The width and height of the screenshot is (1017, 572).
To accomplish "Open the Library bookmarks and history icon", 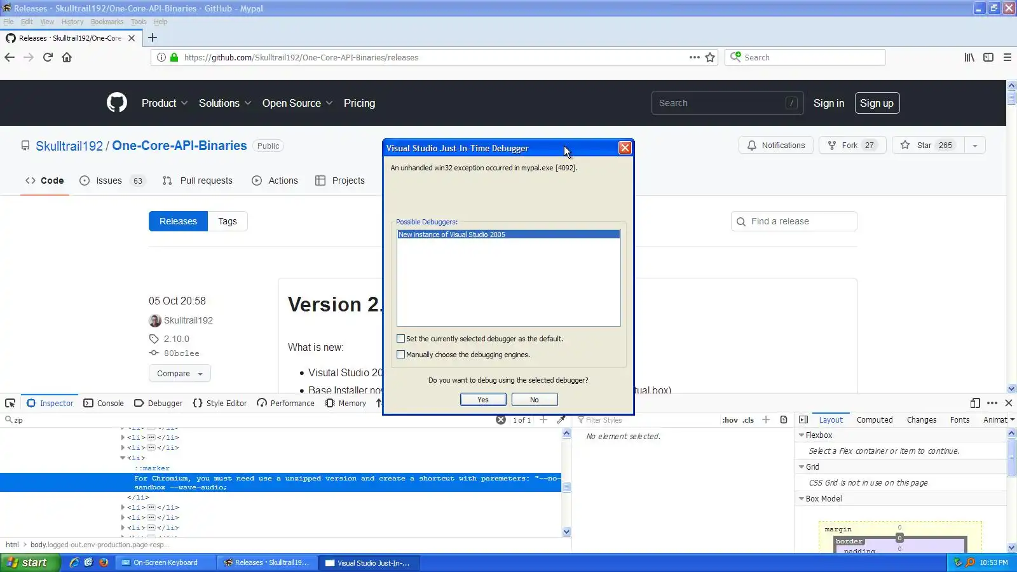I will 969,57.
